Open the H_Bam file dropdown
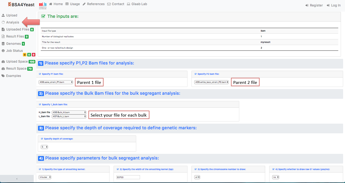Screen dimensions: 345x183 click(69, 112)
